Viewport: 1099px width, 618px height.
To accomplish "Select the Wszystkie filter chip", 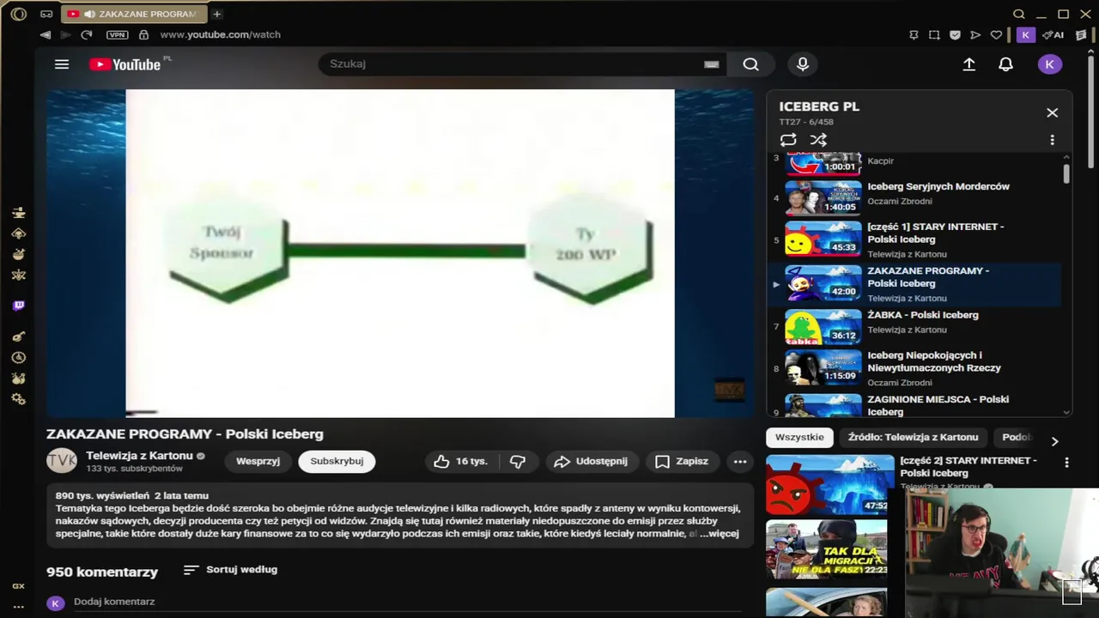I will (799, 437).
